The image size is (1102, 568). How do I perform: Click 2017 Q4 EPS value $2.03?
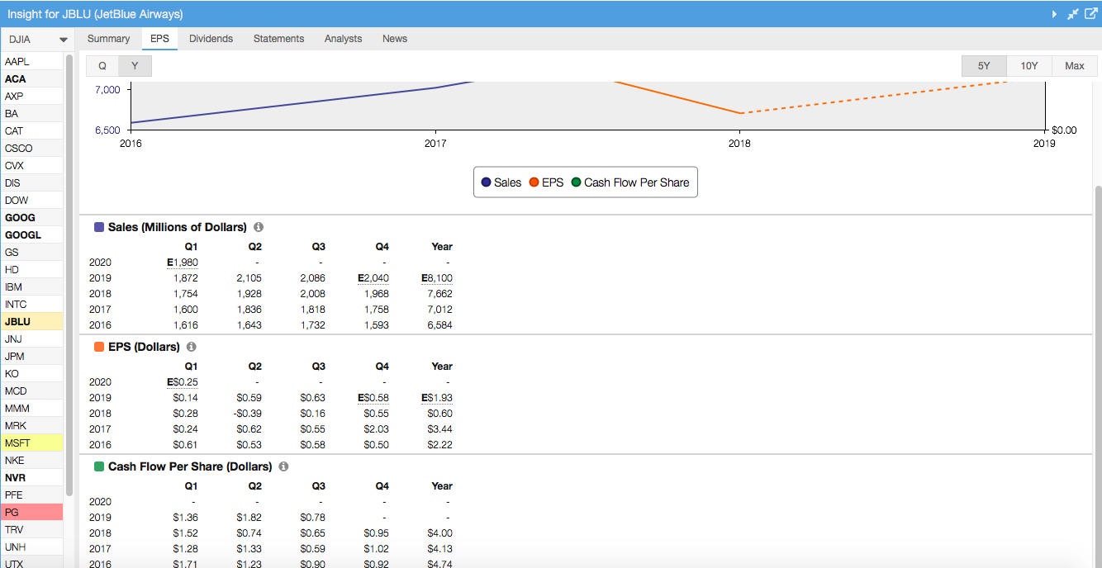click(x=376, y=429)
